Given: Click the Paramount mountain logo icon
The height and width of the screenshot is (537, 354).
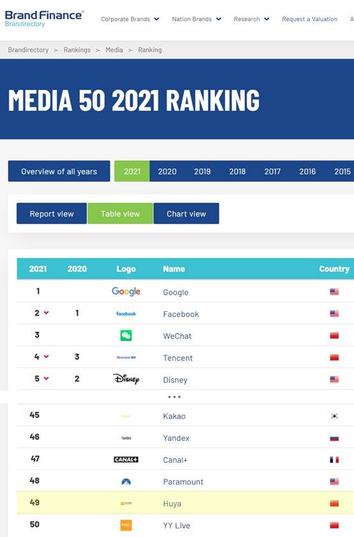Looking at the screenshot, I should [126, 482].
